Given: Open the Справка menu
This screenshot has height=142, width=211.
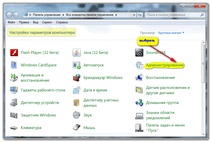Looking at the screenshot, I should pyautogui.click(x=62, y=22).
